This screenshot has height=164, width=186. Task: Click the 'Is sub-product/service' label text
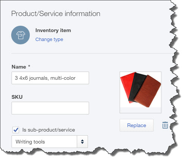click(48, 130)
